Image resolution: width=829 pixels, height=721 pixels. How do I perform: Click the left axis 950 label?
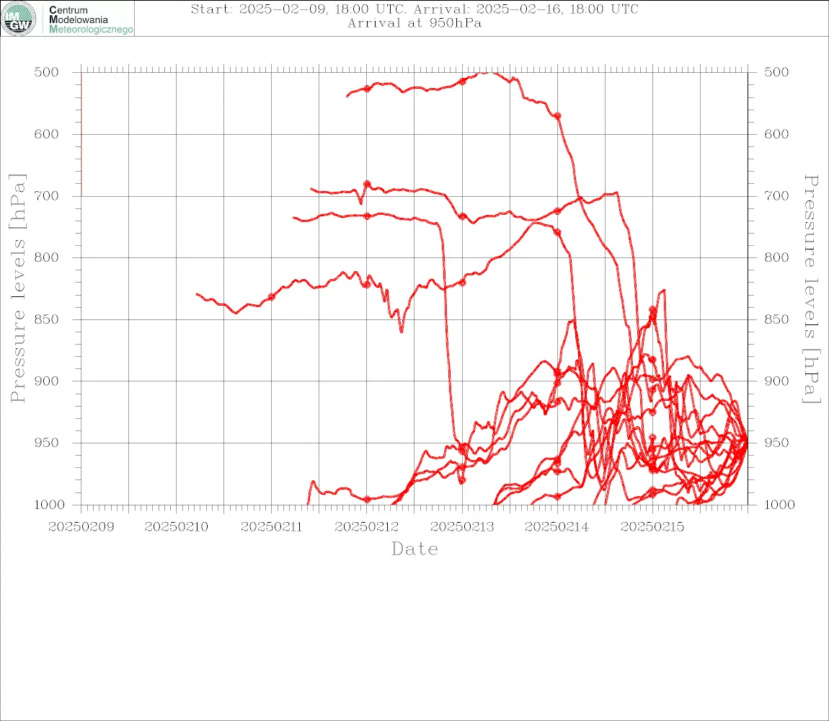pos(47,443)
